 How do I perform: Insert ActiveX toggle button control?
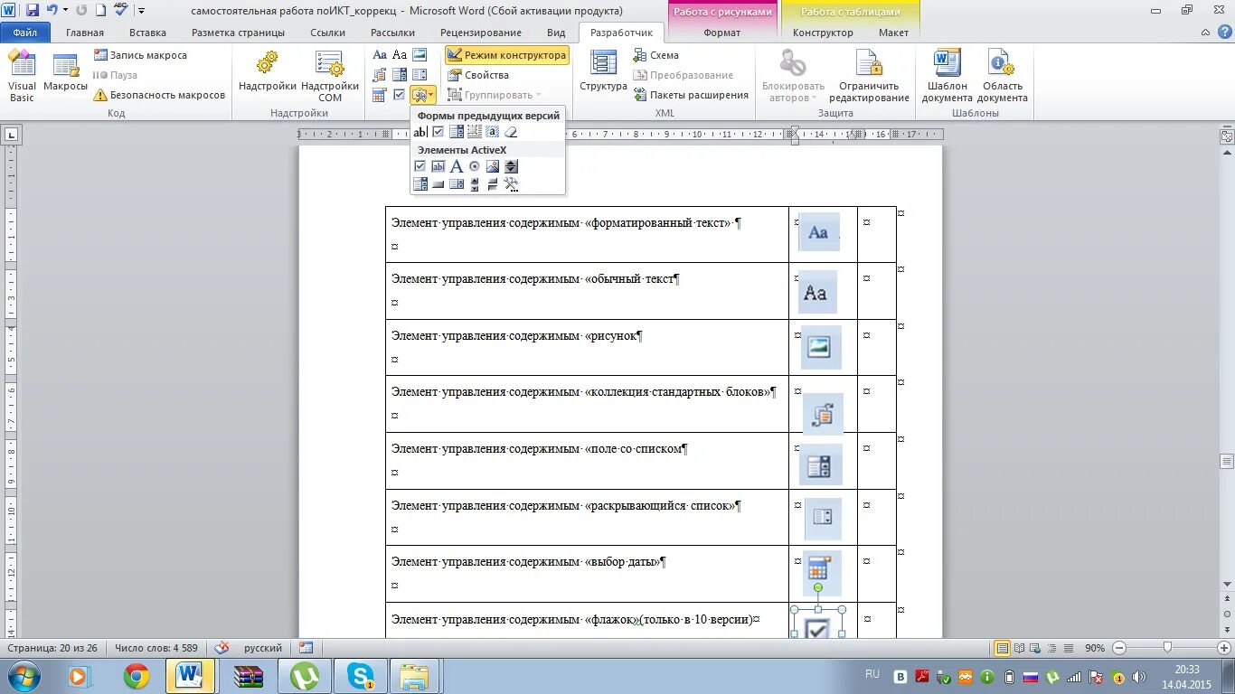493,184
